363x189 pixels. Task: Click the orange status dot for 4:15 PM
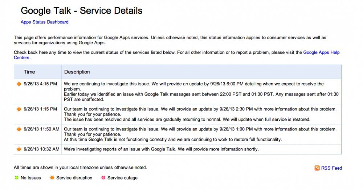(x=19, y=84)
